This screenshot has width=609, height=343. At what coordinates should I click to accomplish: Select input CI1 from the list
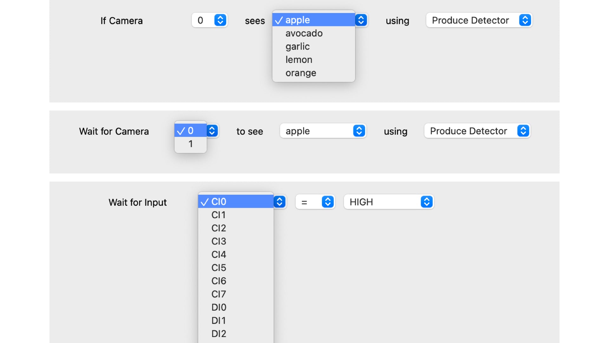219,215
